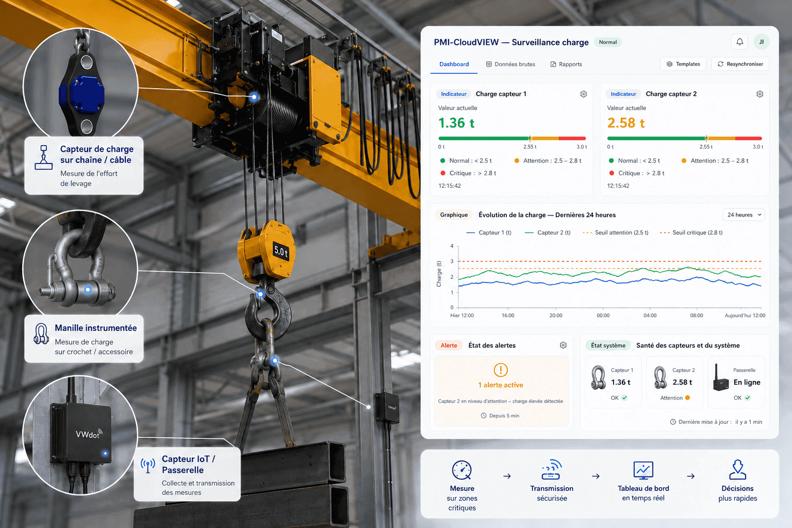Click the Passerelle gateway device icon
The width and height of the screenshot is (792, 528).
720,377
